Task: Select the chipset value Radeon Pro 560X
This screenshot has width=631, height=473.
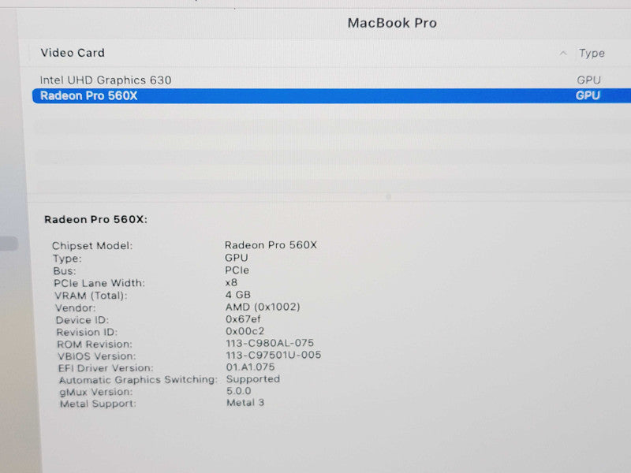Action: [x=271, y=245]
